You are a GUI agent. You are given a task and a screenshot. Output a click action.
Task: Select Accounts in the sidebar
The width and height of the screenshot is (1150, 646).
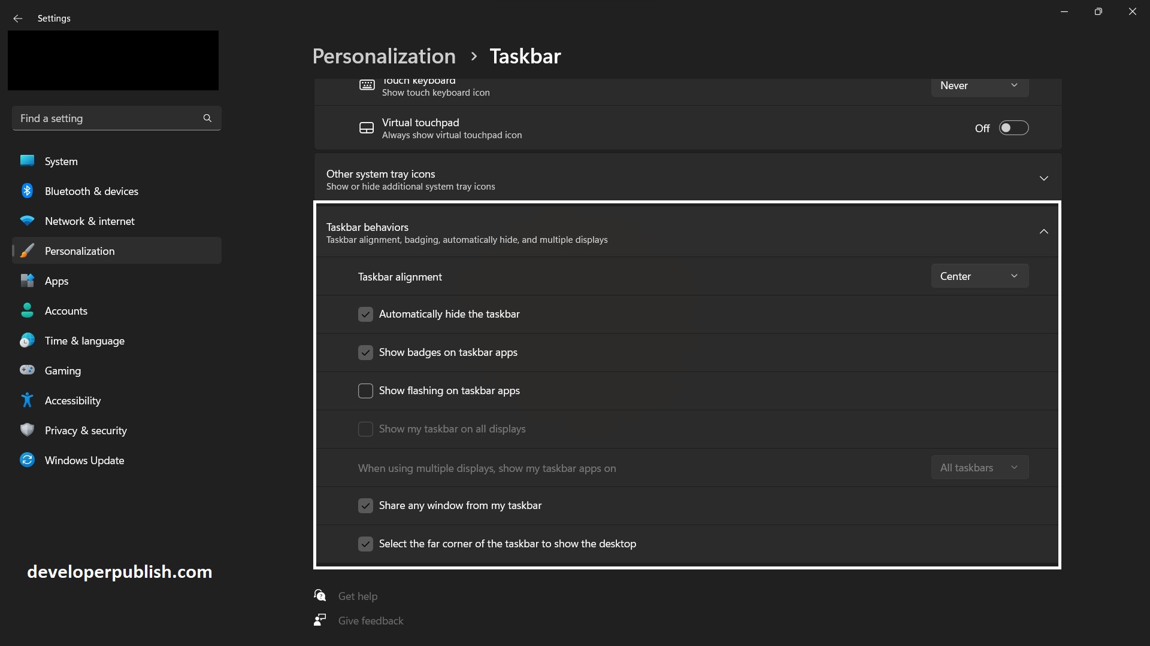[x=66, y=310]
